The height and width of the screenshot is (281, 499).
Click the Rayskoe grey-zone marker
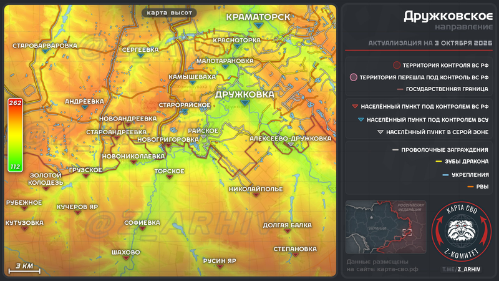click(203, 137)
